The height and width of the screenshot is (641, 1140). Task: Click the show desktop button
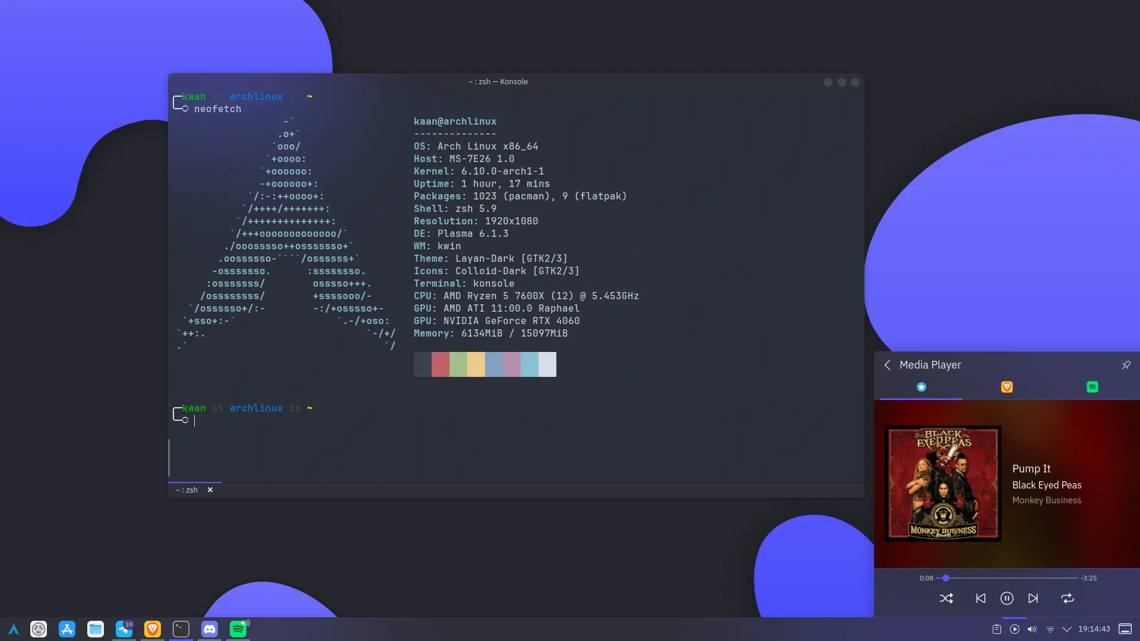[1125, 629]
